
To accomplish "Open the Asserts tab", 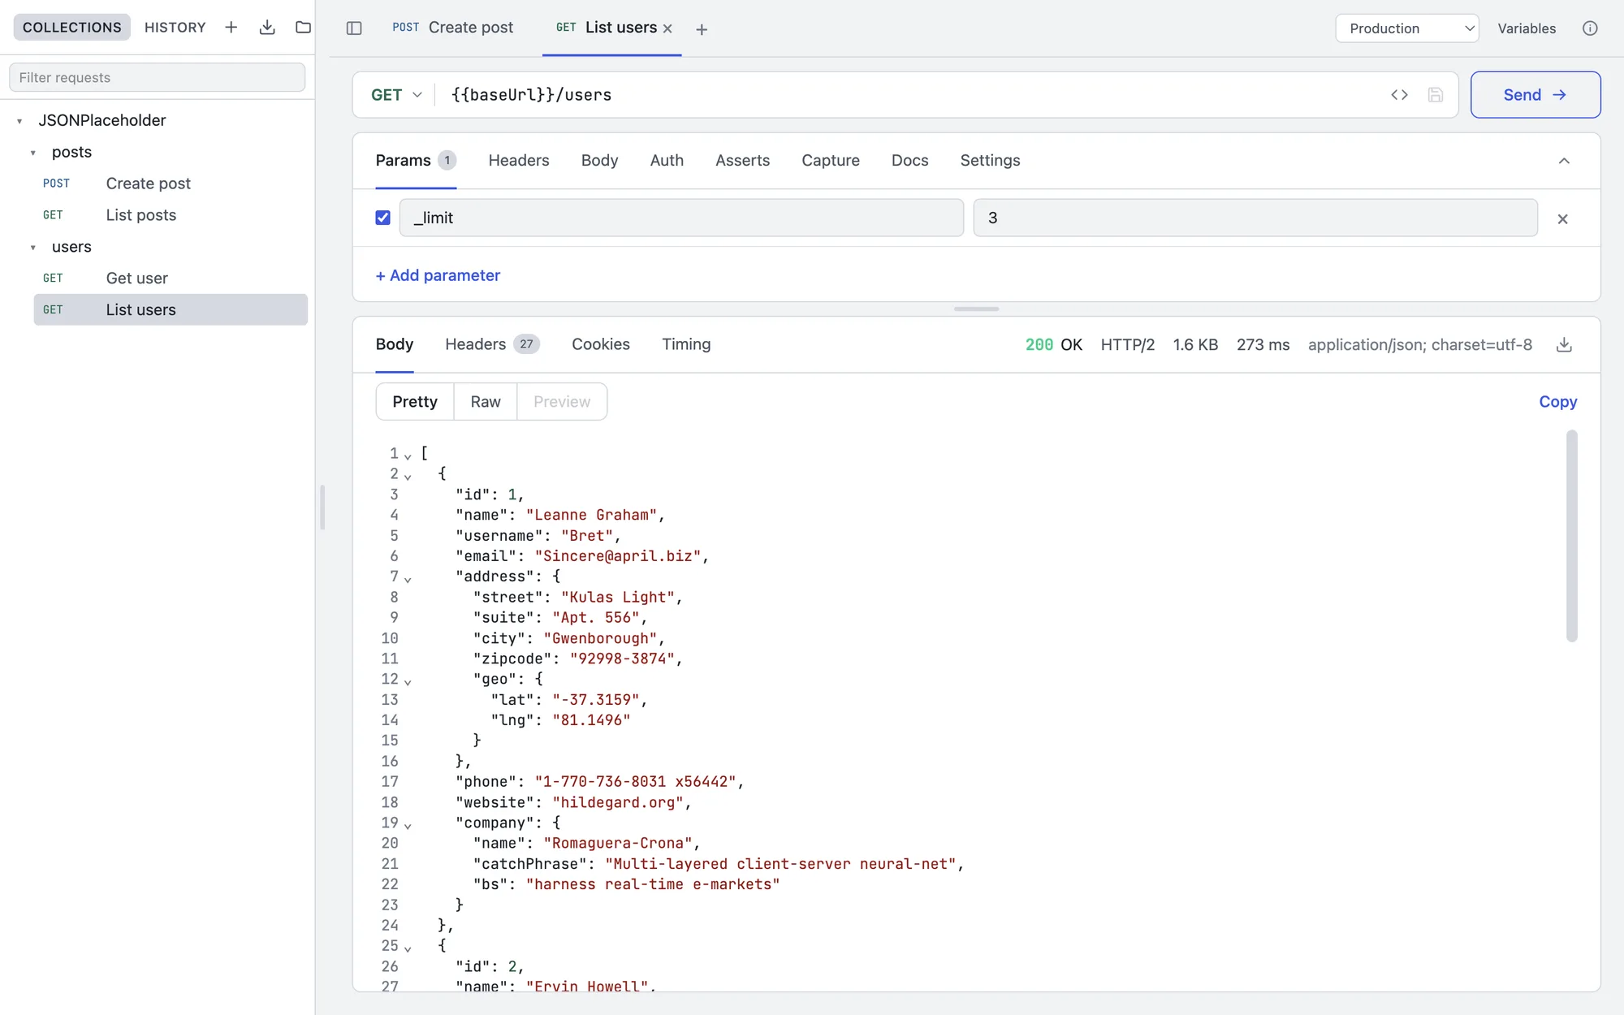I will coord(742,161).
